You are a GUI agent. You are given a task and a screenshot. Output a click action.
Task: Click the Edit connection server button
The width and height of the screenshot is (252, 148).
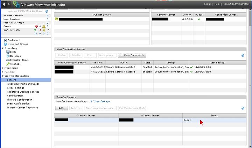pyautogui.click(x=90, y=55)
